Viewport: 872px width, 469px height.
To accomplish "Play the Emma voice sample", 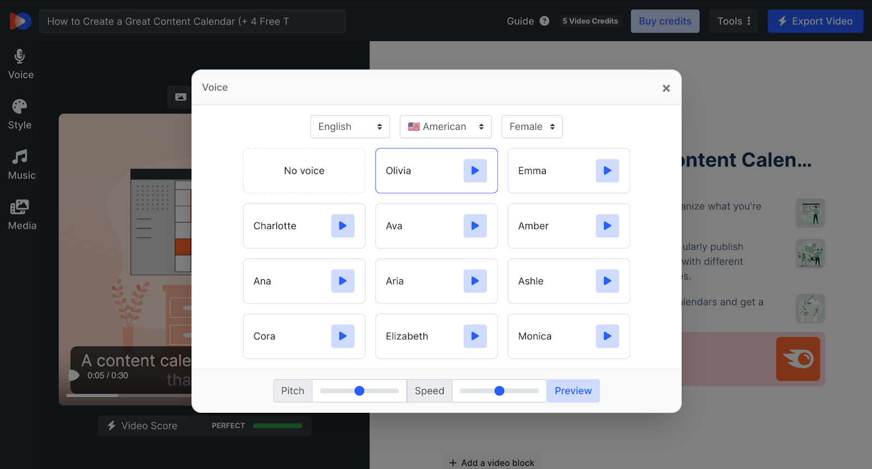I will [x=607, y=171].
